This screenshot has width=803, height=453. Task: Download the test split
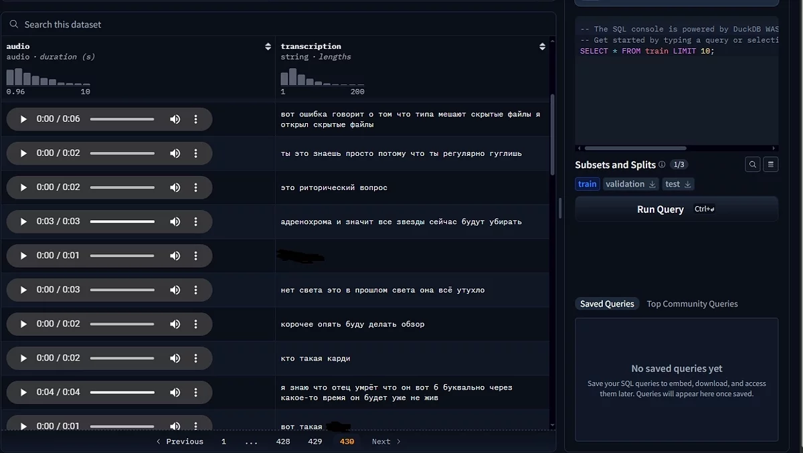point(688,184)
